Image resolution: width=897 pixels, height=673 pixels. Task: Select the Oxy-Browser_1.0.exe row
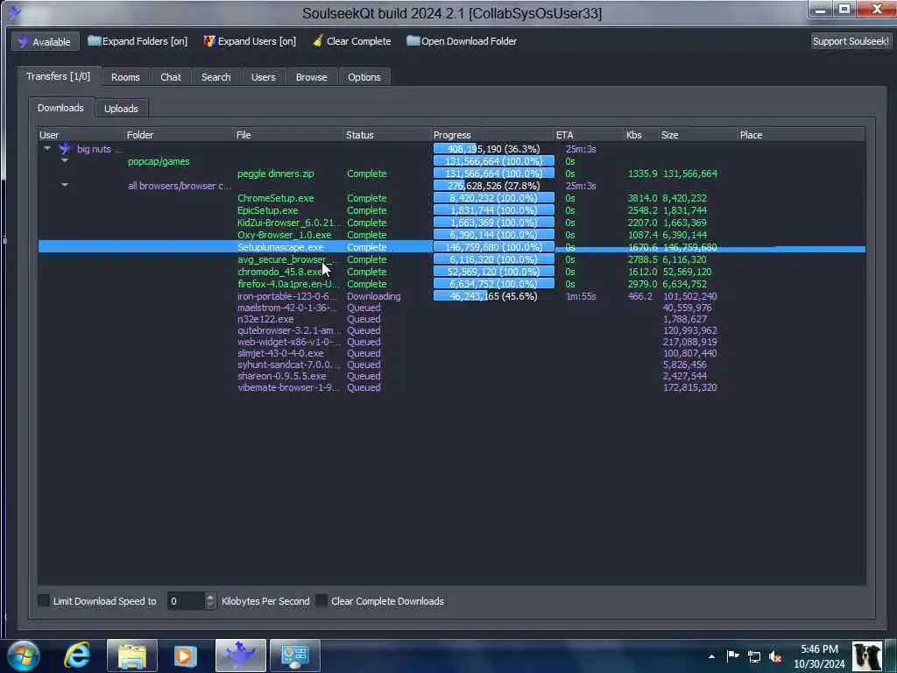tap(451, 235)
